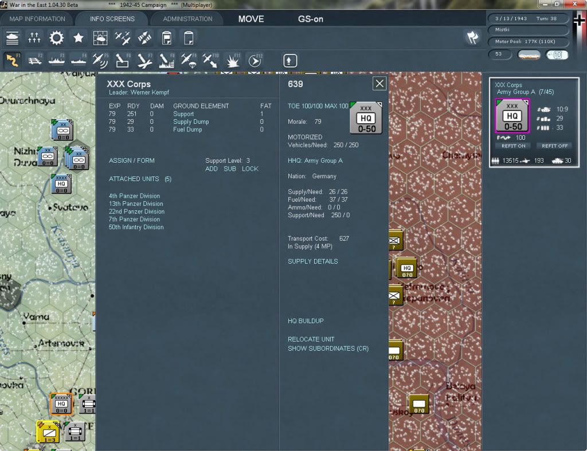Click HQ BUILDUP

[x=306, y=321]
